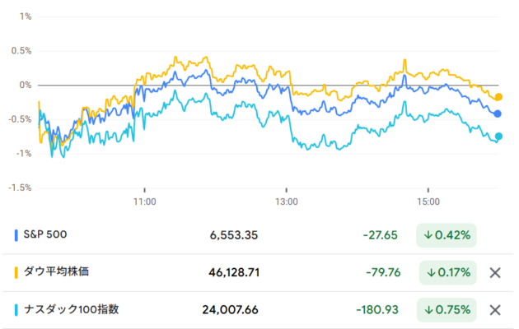Screen dimensions: 519x329
Task: Click the ダウ平均株価 price 46,128.71
Action: (230, 272)
